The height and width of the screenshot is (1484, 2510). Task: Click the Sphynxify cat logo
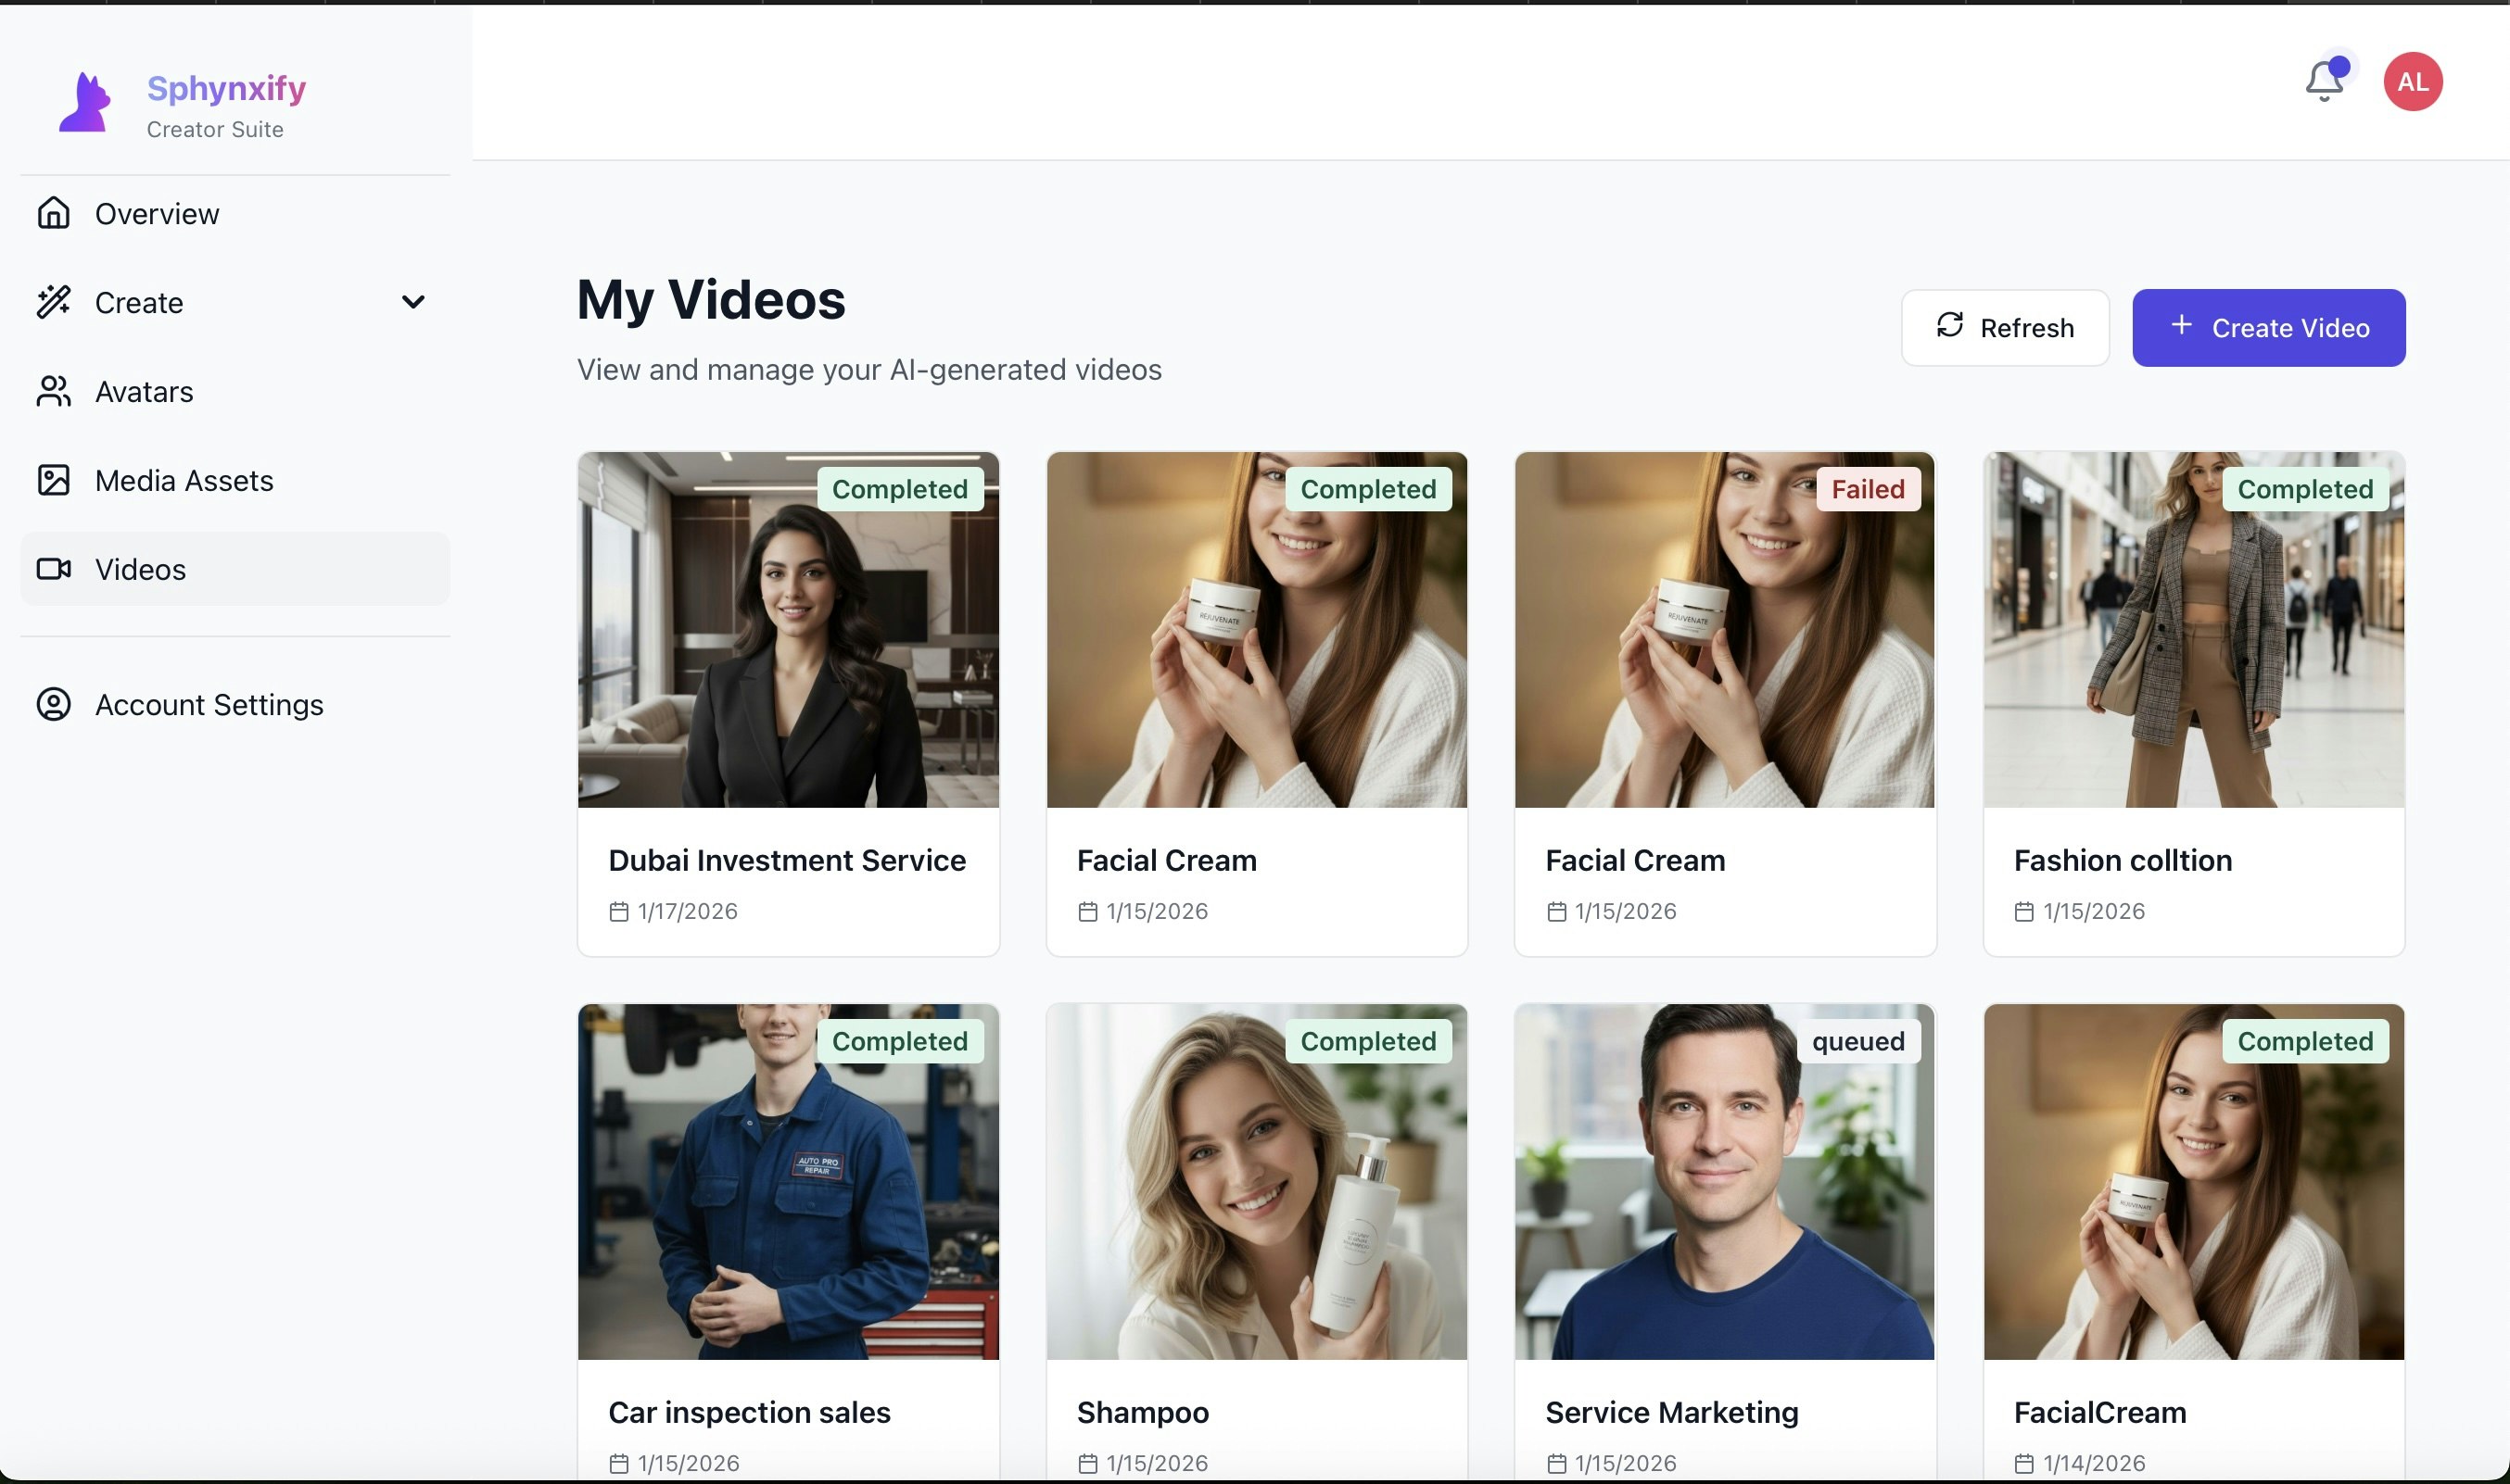(84, 103)
